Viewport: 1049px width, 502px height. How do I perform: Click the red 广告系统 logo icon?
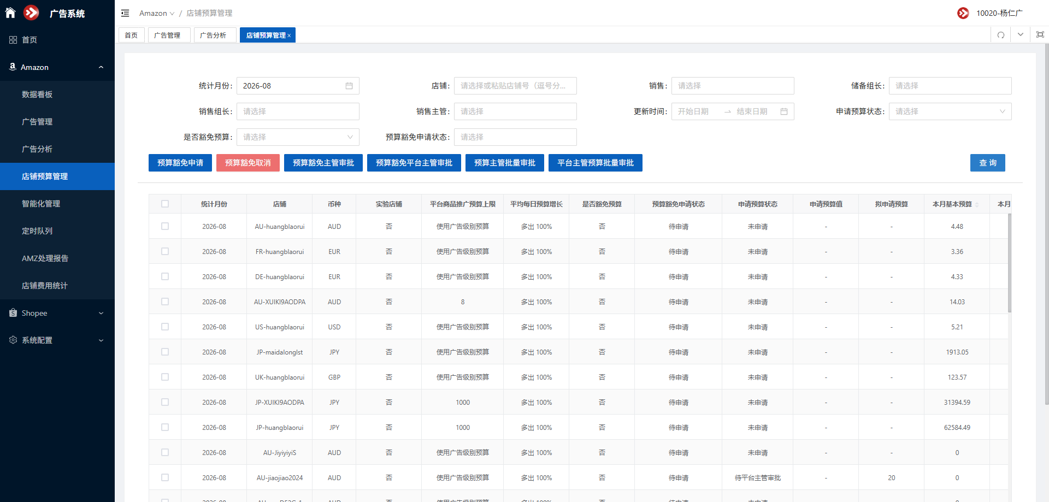32,13
